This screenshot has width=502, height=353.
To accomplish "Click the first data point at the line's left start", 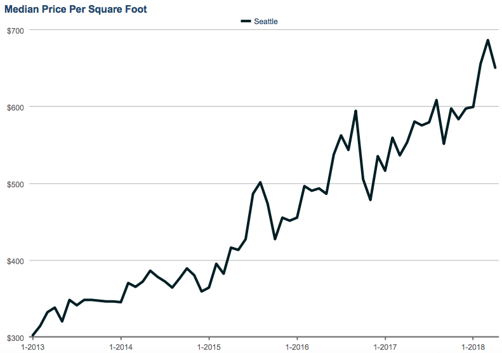I will (x=32, y=336).
